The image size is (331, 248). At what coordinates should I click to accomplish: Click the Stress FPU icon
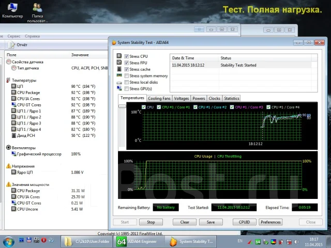[x=119, y=63]
